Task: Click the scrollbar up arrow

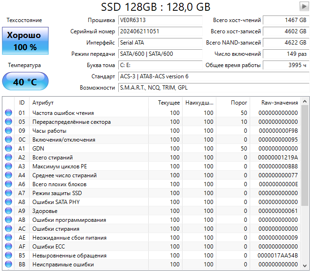Action: coord(305,101)
